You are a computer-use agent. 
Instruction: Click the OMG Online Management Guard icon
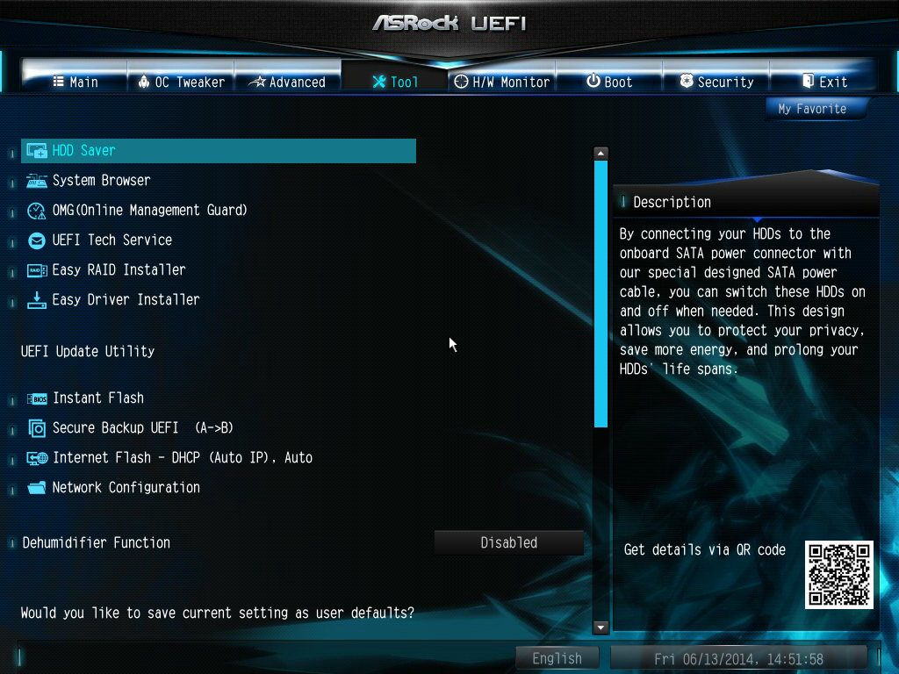point(36,211)
